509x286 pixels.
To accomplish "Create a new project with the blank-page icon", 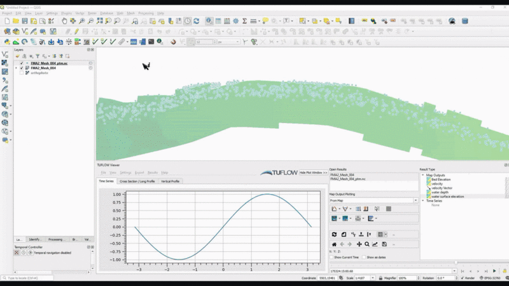I will point(7,21).
